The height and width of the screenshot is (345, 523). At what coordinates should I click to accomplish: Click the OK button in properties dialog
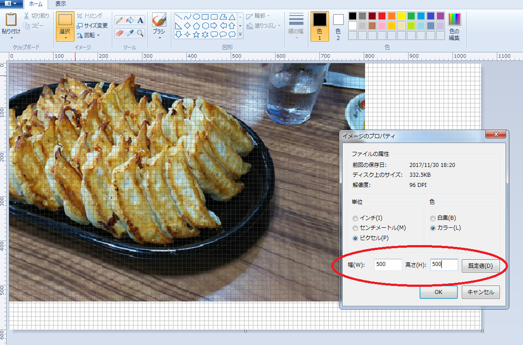coord(439,292)
